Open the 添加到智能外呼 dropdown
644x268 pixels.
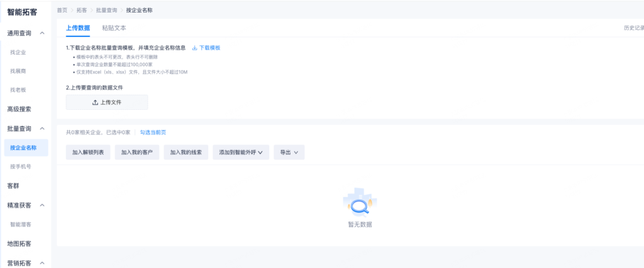[x=241, y=153]
